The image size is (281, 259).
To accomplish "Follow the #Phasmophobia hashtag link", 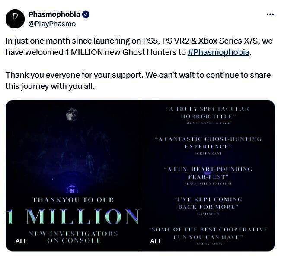I will point(219,52).
